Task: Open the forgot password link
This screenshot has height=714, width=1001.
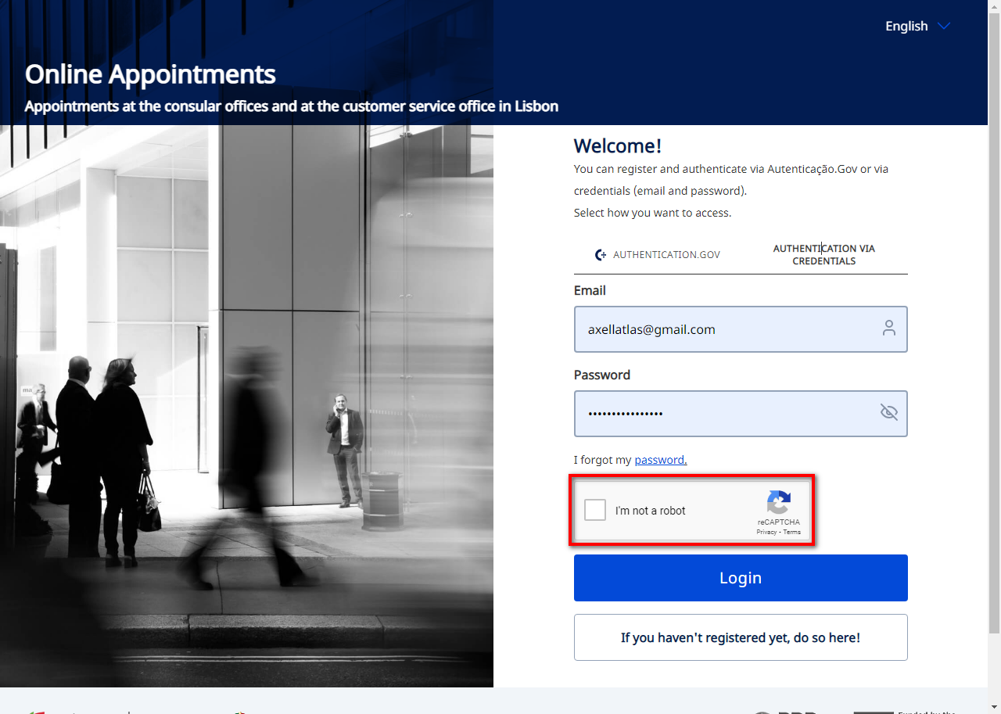Action: (660, 460)
